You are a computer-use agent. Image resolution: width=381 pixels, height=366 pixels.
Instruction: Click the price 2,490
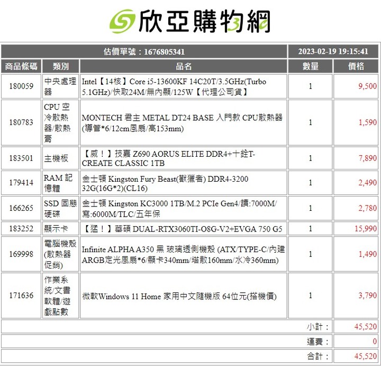pyautogui.click(x=367, y=183)
